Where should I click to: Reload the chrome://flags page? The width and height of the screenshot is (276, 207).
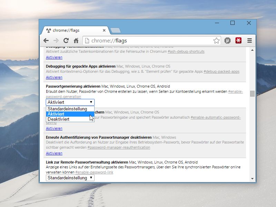point(66,41)
